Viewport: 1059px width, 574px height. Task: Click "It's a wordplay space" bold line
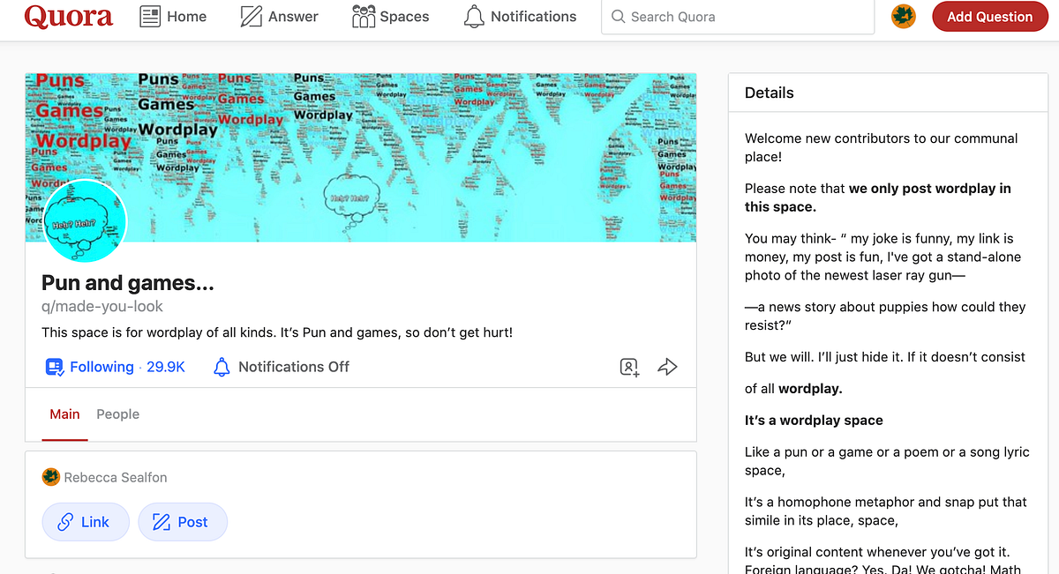[814, 421]
